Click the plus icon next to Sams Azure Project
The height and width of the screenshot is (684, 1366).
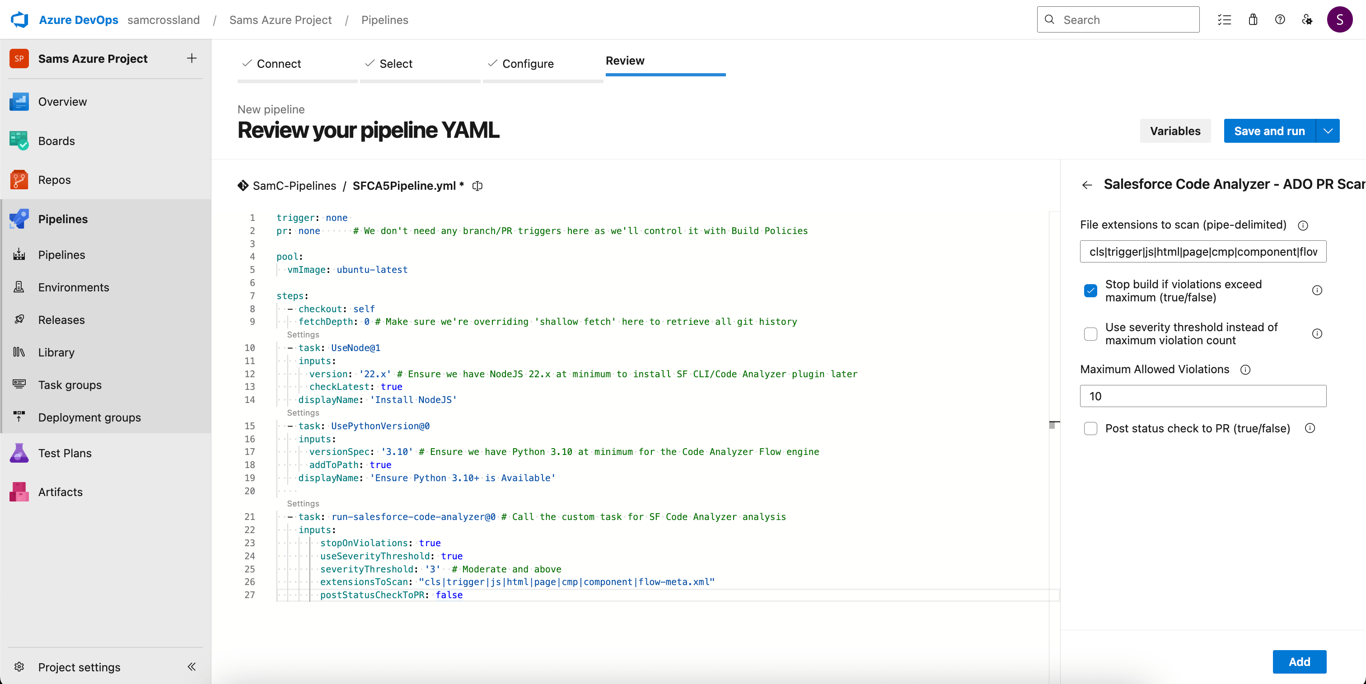pyautogui.click(x=192, y=58)
